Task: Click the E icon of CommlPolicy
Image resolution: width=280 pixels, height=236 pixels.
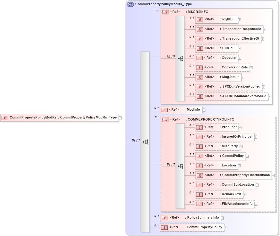Action: tap(199, 156)
